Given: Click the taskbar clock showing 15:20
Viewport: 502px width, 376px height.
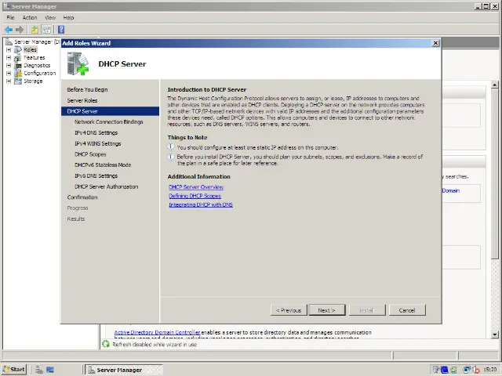Looking at the screenshot, I should (489, 370).
